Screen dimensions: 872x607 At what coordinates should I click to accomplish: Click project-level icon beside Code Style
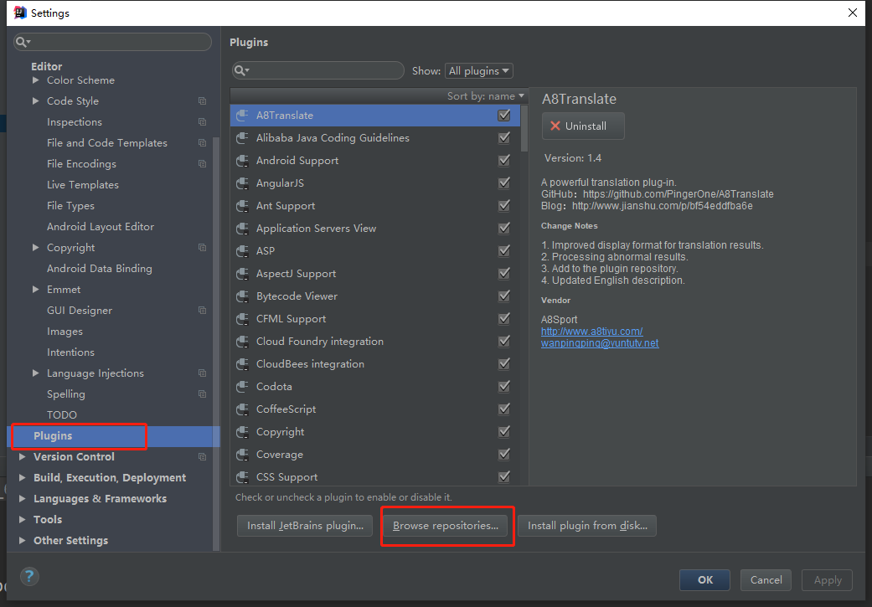(202, 101)
